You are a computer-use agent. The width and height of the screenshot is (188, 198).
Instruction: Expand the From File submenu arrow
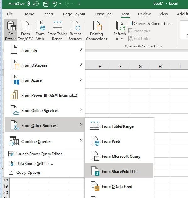(x=81, y=49)
